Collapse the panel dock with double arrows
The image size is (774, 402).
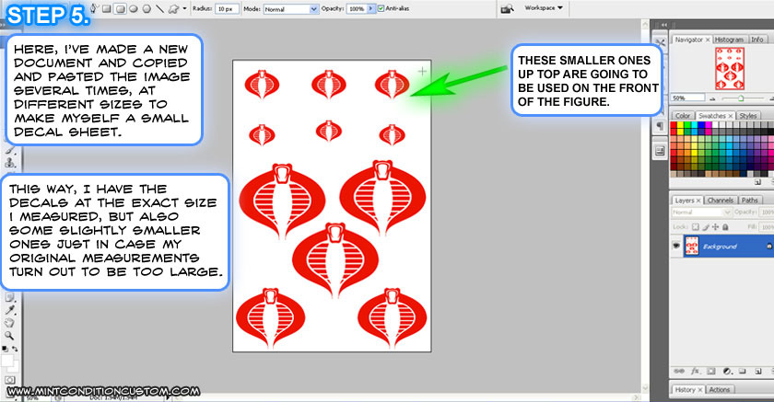pyautogui.click(x=664, y=25)
